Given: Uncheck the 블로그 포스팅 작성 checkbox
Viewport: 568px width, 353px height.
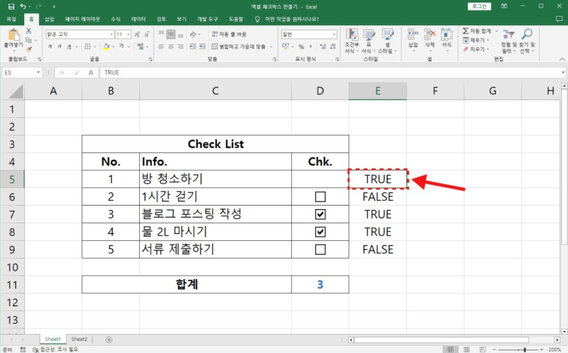Looking at the screenshot, I should tap(320, 214).
